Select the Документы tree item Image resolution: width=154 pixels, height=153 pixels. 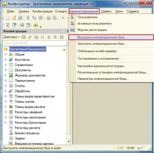[x=23, y=70]
